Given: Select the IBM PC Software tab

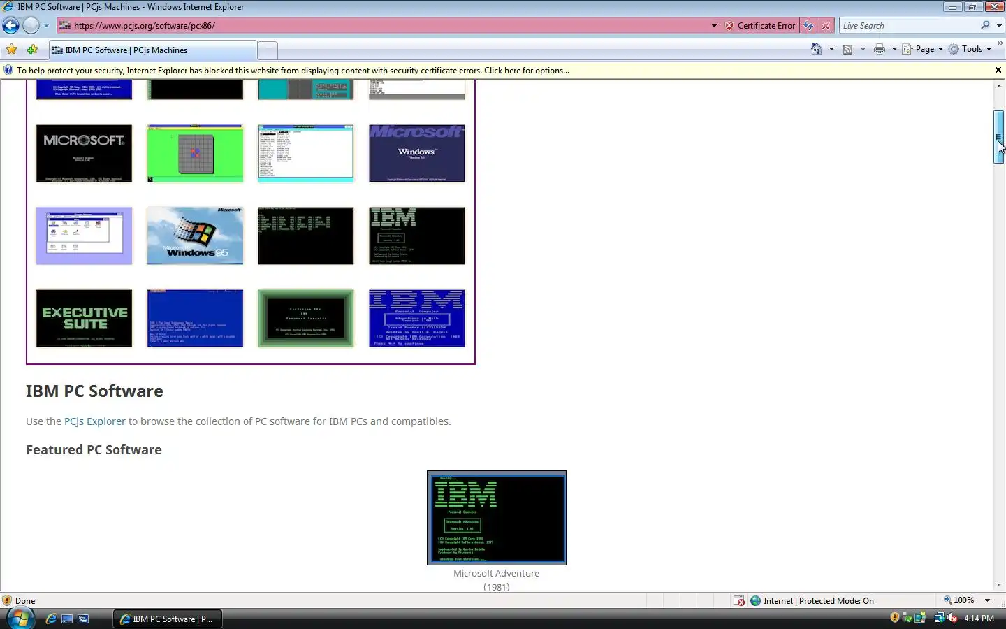Looking at the screenshot, I should coord(152,50).
